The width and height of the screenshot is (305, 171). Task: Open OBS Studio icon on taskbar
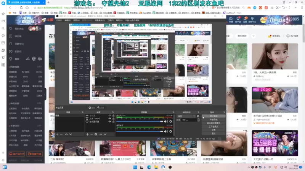[170, 167]
